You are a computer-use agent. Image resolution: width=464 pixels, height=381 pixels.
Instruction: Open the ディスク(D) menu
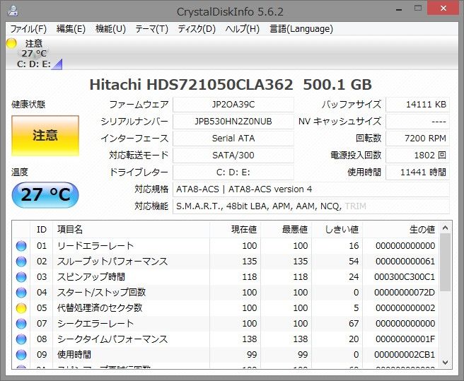coord(197,29)
